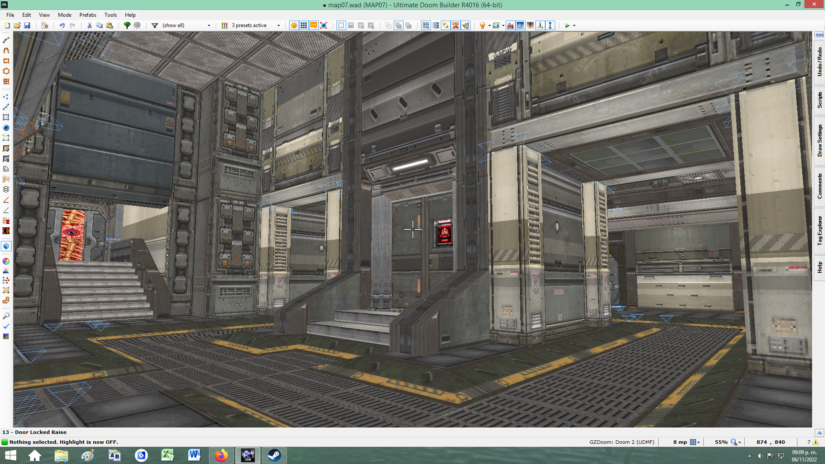This screenshot has height=464, width=825.
Task: Toggle snap to grid button
Action: tap(426, 25)
